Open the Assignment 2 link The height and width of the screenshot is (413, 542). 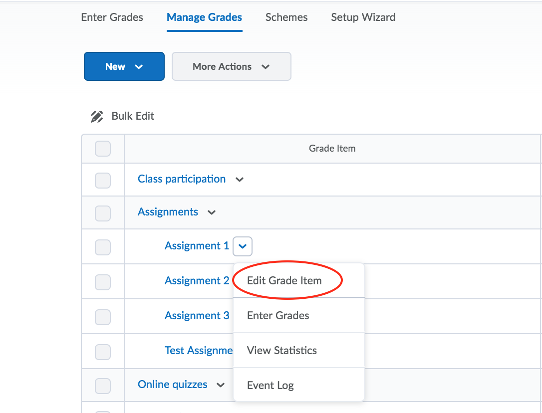(x=197, y=281)
